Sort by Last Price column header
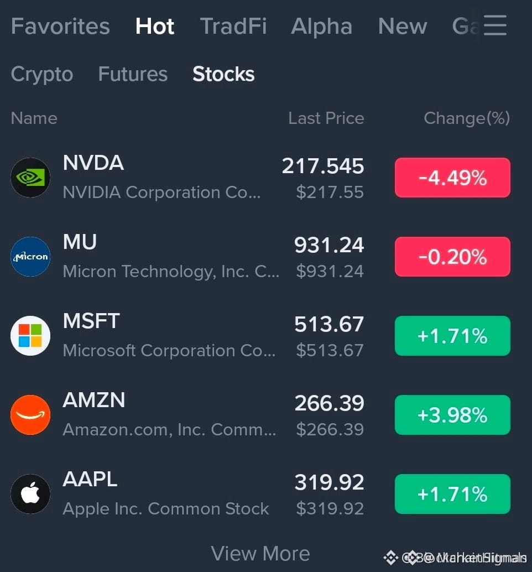This screenshot has height=572, width=532. pos(326,118)
